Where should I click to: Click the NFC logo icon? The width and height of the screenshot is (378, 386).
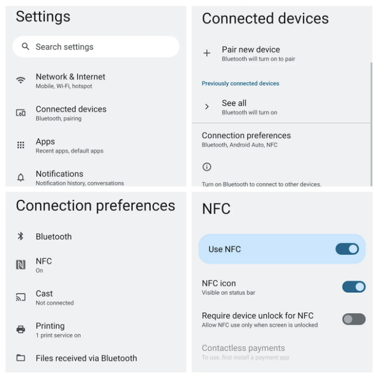point(21,265)
